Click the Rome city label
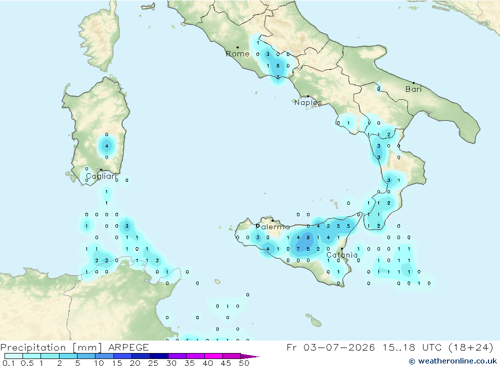 click(x=237, y=54)
